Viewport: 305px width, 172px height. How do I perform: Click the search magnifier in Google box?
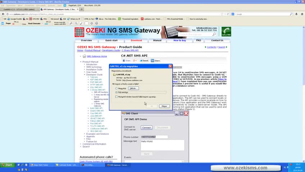291,14
